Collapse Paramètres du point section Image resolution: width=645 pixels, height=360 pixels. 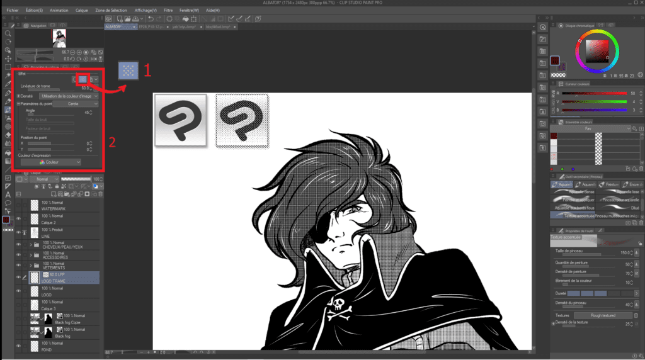[x=18, y=104]
